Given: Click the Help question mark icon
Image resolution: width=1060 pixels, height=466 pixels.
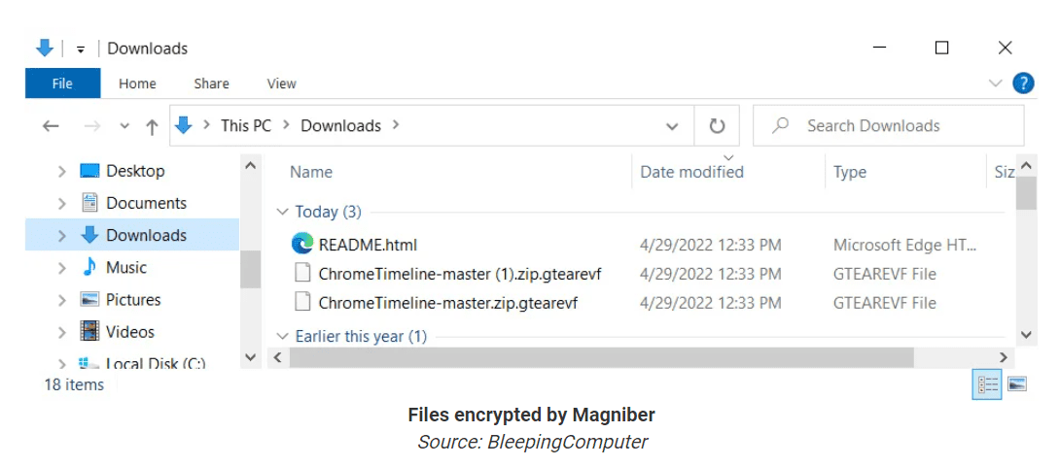Looking at the screenshot, I should (x=1023, y=83).
